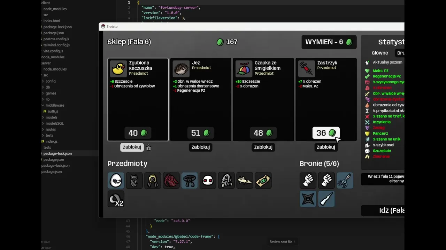Select highlighted package-lock.json in explorer
Screen dimensions: 446x250
[57, 153]
